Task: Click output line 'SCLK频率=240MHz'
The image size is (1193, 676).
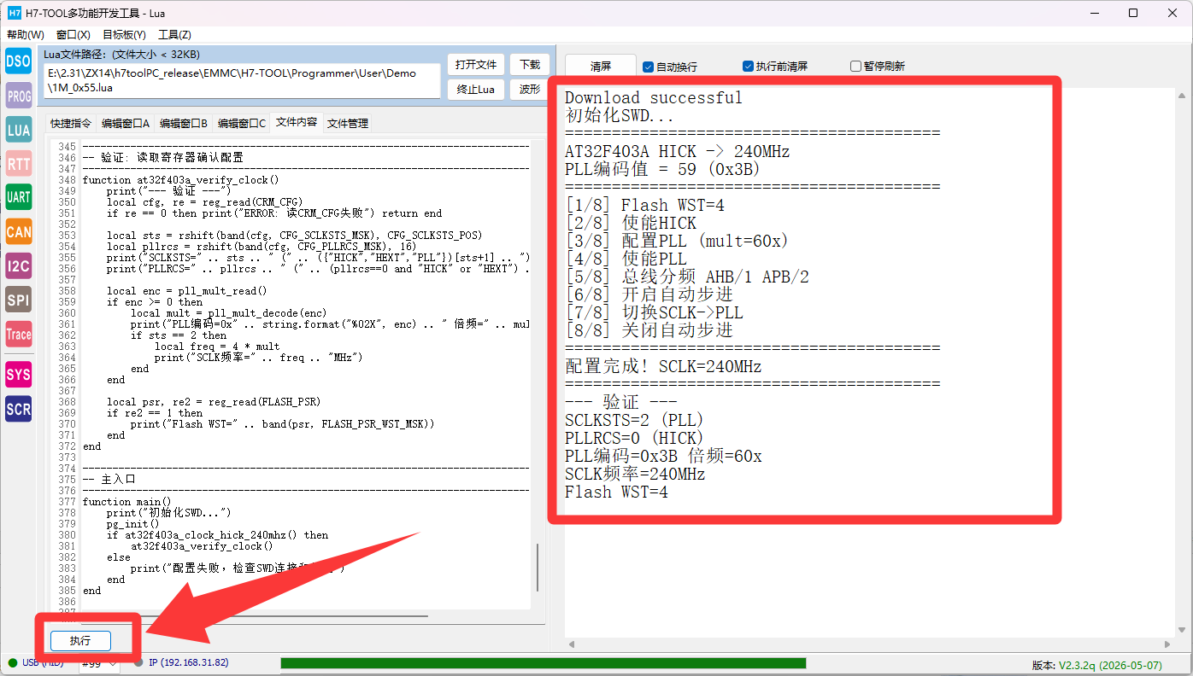Action: click(x=635, y=475)
